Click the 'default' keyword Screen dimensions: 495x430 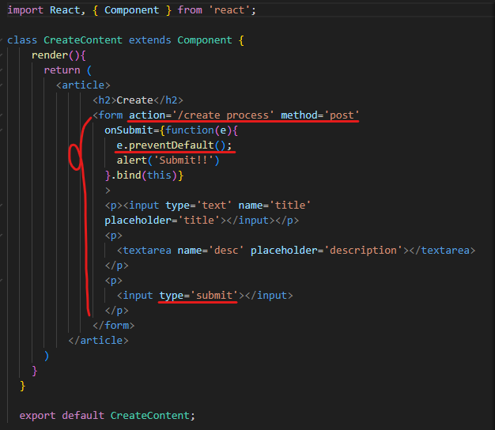(83, 416)
